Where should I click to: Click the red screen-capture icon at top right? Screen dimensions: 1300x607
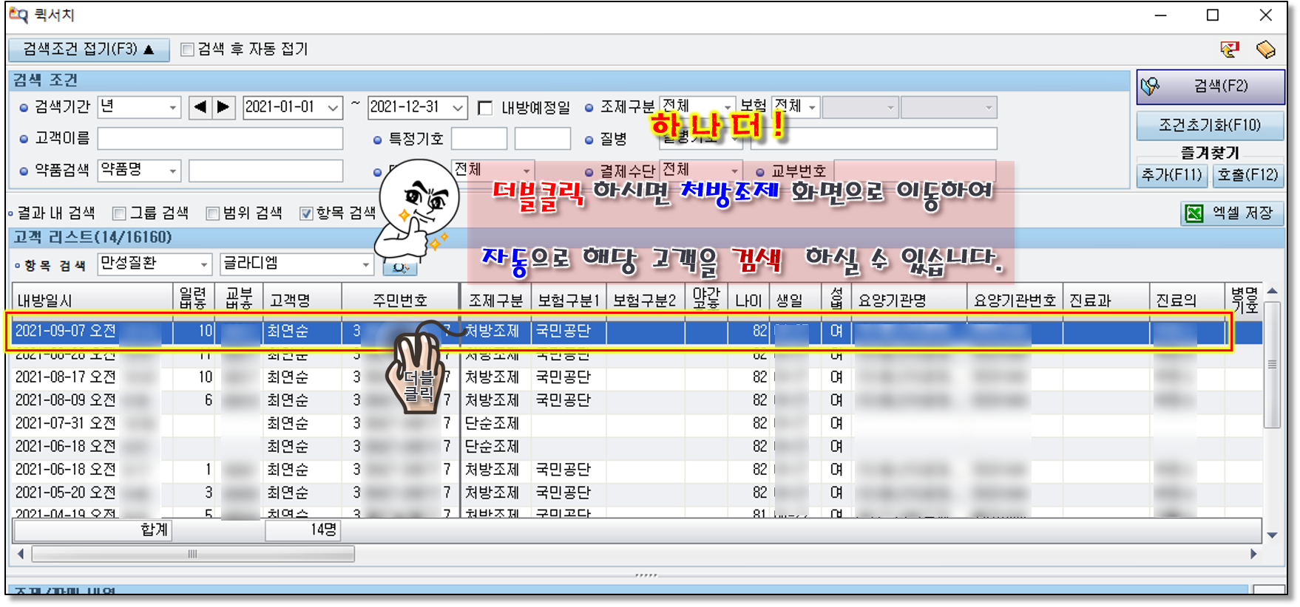coord(1229,49)
